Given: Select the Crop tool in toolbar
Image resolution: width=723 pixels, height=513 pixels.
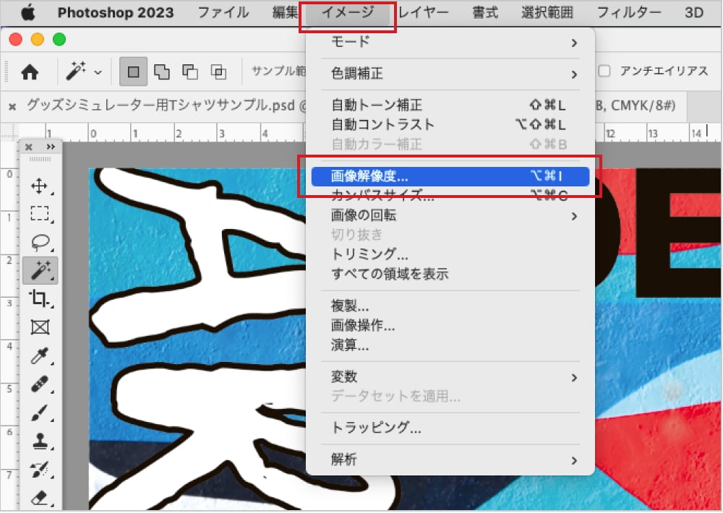Looking at the screenshot, I should 40,298.
